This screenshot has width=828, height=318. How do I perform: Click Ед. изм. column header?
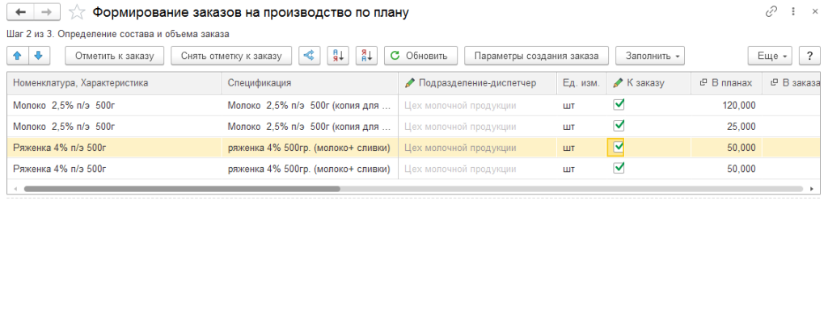581,83
